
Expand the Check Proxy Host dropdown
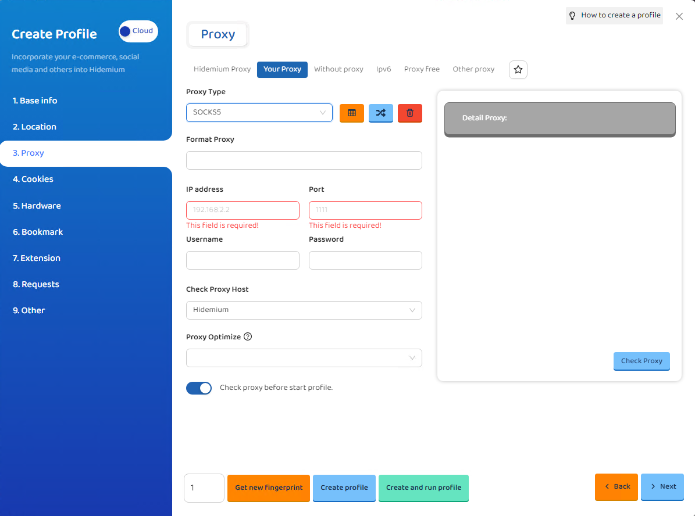pos(304,310)
